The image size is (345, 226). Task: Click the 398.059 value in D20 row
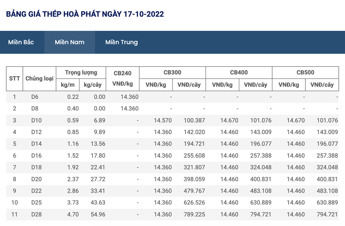pos(194,179)
